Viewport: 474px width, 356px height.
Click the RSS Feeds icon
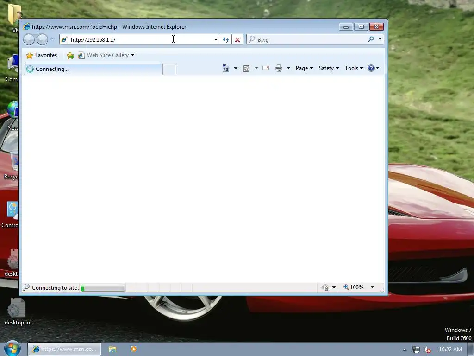pyautogui.click(x=246, y=69)
